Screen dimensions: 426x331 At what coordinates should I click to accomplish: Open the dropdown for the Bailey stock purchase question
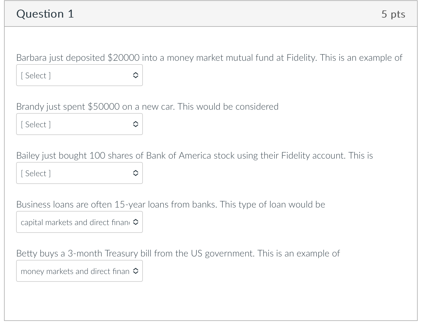79,173
